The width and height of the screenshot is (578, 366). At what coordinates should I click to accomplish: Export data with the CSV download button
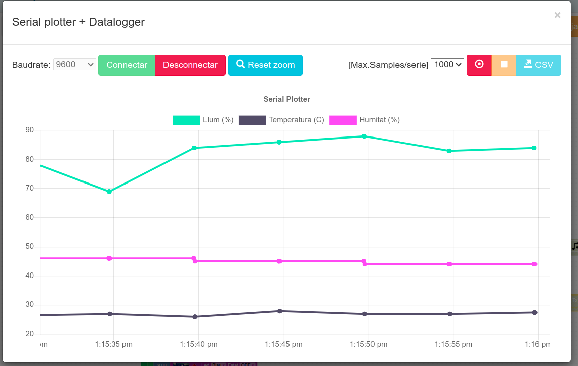coord(539,65)
